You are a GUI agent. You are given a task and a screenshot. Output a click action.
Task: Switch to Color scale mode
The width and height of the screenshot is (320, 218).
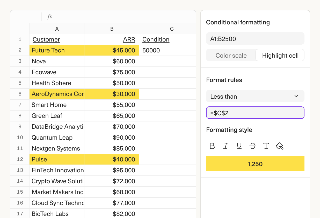[231, 55]
